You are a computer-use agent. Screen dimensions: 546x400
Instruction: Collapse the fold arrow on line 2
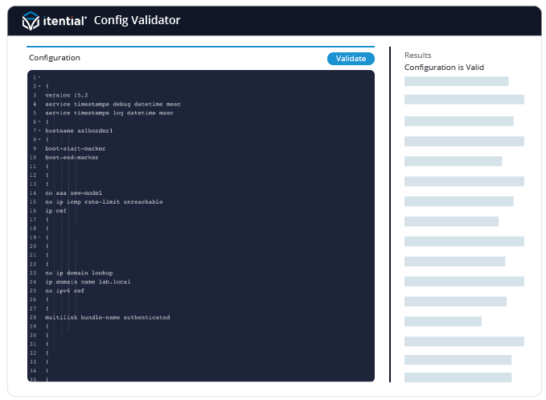pyautogui.click(x=39, y=86)
